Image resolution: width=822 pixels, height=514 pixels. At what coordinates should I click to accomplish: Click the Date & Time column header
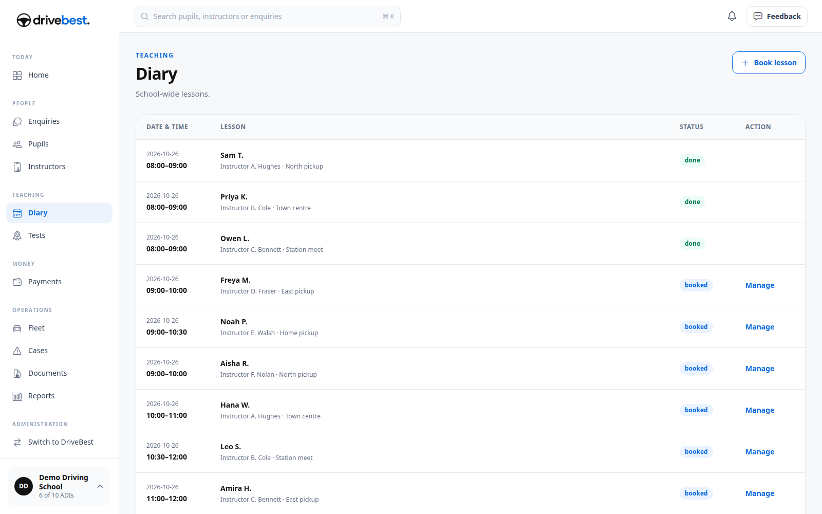tap(167, 127)
